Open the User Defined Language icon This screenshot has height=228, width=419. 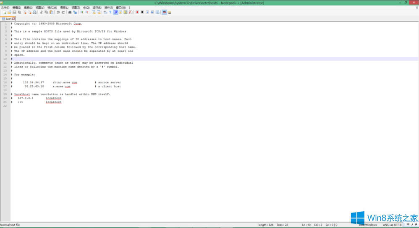coord(120,12)
